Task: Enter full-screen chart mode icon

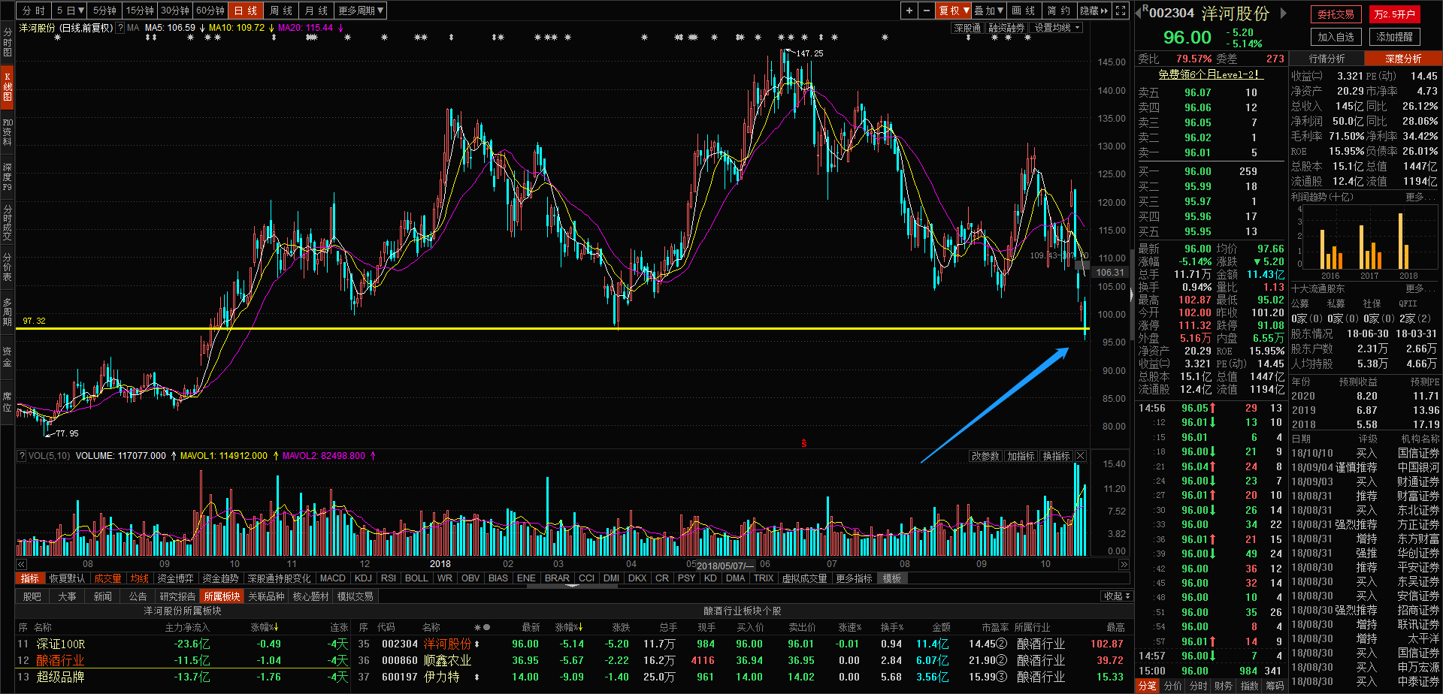Action: coord(1121,11)
